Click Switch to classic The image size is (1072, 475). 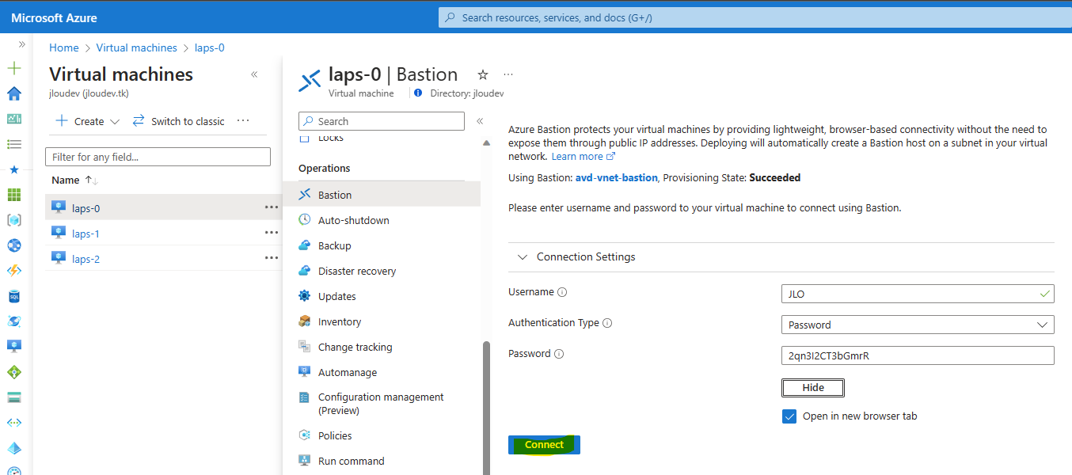(x=179, y=121)
